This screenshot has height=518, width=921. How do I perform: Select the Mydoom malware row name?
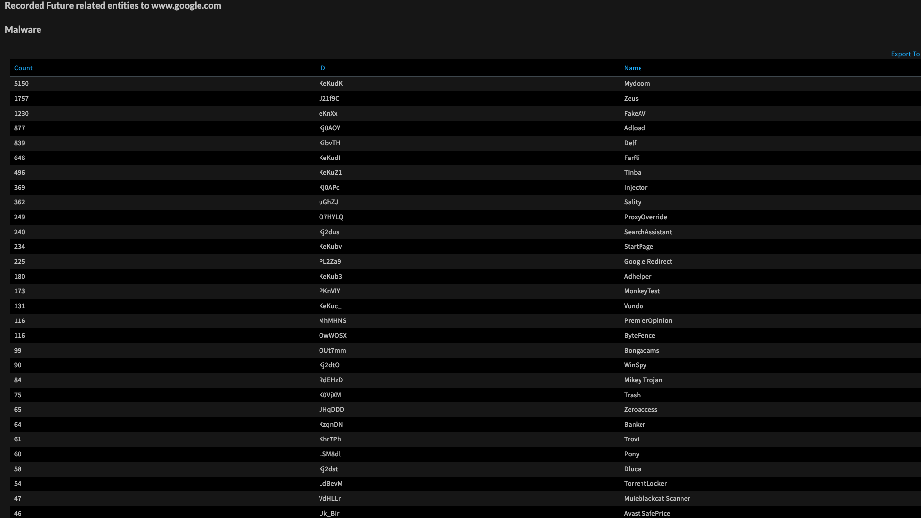pyautogui.click(x=637, y=84)
